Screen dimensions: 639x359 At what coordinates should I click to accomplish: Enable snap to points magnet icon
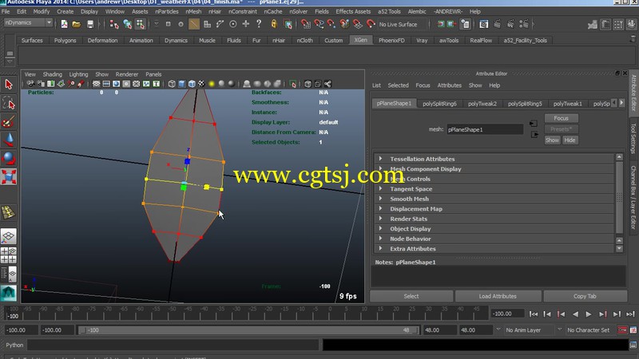point(331,25)
